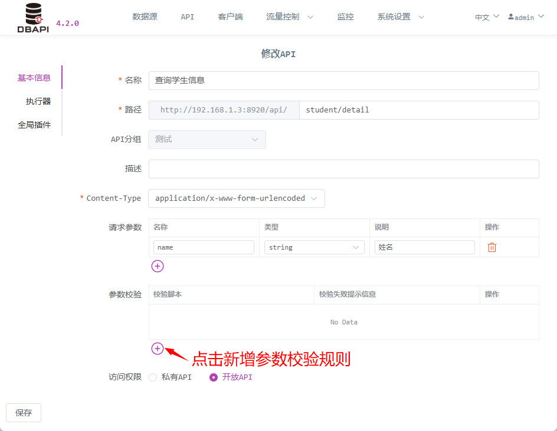Open the API menu in the top navigation
The height and width of the screenshot is (431, 557).
[x=187, y=16]
